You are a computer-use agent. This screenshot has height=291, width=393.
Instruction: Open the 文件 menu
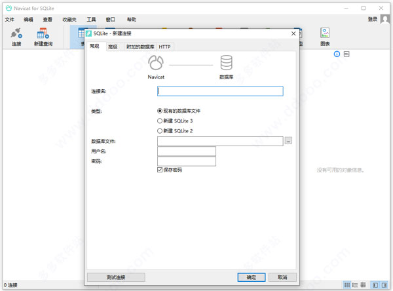(x=10, y=19)
